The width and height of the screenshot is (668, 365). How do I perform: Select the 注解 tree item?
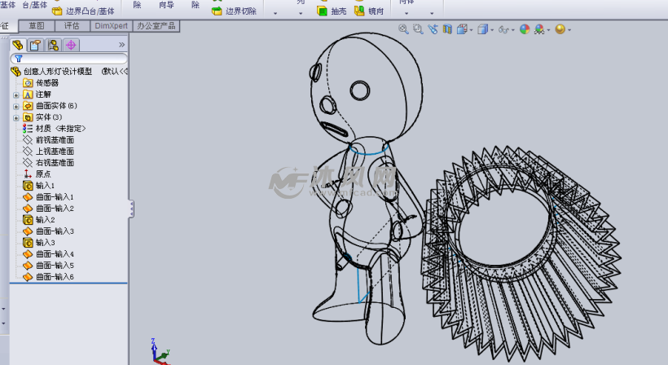[x=43, y=95]
